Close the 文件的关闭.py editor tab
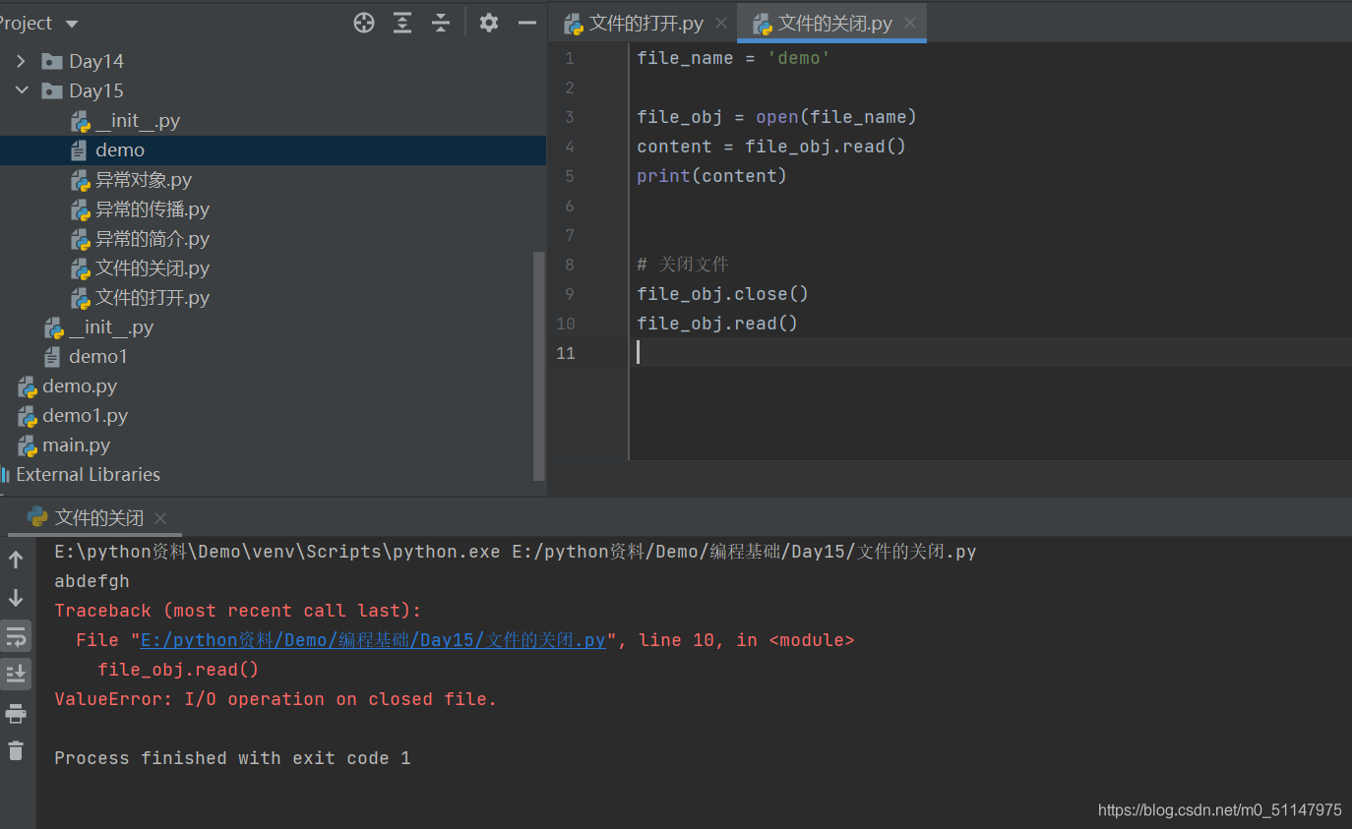 click(910, 24)
